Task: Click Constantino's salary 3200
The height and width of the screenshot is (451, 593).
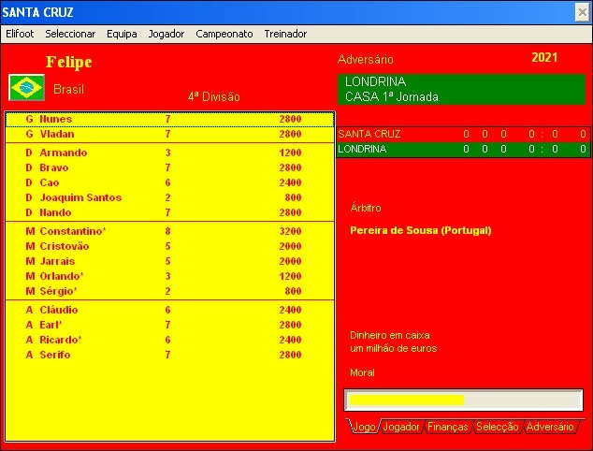Action: pos(290,231)
